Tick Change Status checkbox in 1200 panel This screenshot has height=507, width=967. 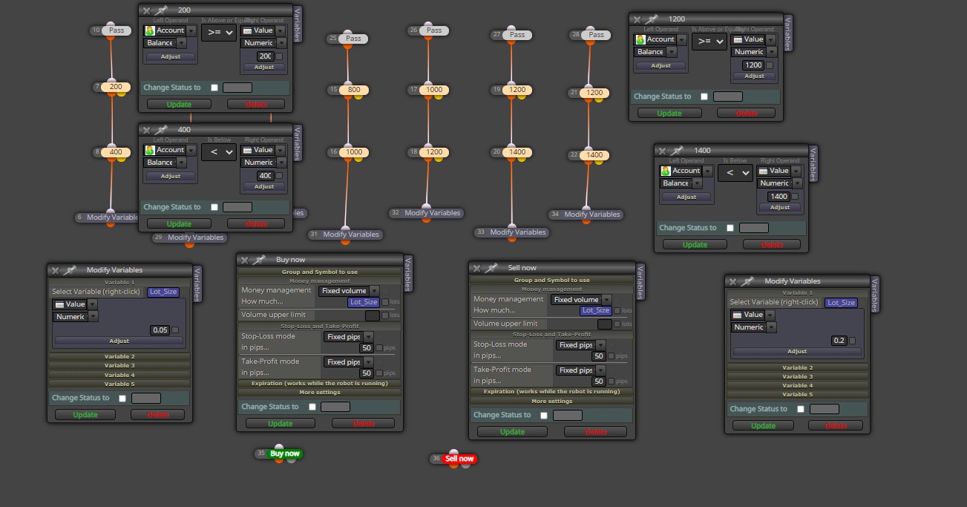coord(704,97)
